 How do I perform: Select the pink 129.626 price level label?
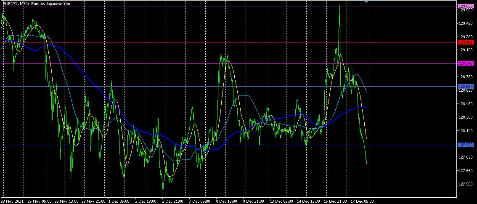coord(466,6)
